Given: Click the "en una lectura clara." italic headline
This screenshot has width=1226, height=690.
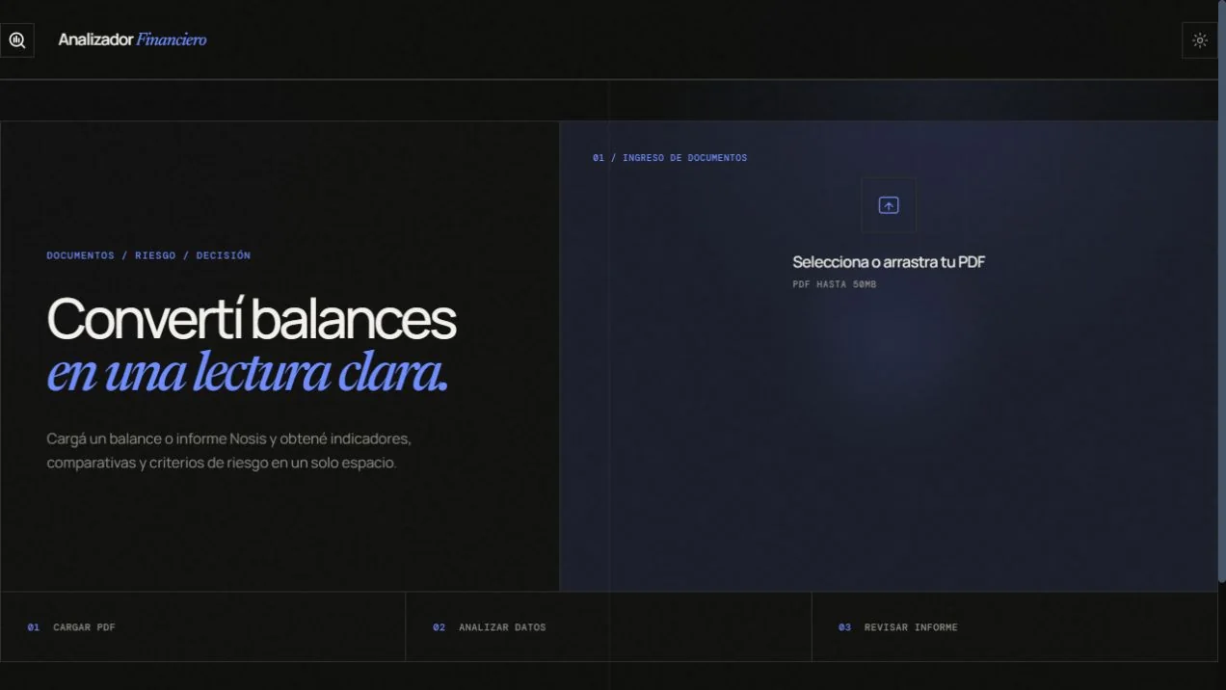Looking at the screenshot, I should (248, 373).
